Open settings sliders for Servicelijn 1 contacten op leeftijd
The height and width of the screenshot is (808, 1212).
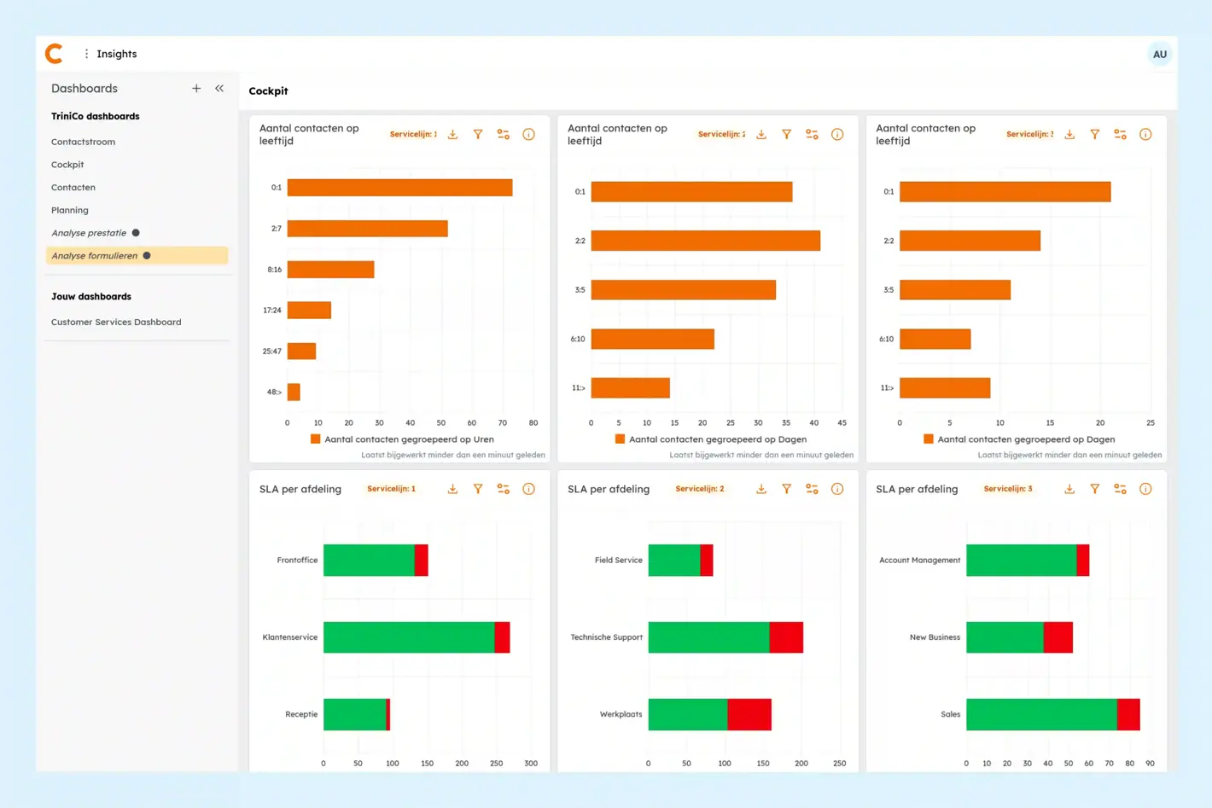pyautogui.click(x=504, y=135)
